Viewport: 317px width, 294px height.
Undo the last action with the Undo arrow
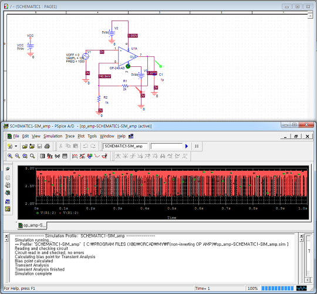coord(86,146)
